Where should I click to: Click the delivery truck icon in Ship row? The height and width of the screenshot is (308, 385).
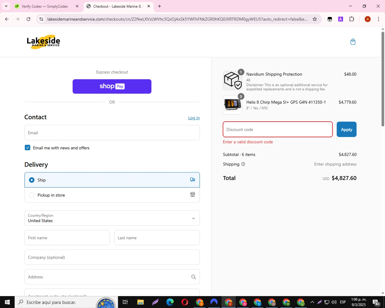[x=192, y=180]
